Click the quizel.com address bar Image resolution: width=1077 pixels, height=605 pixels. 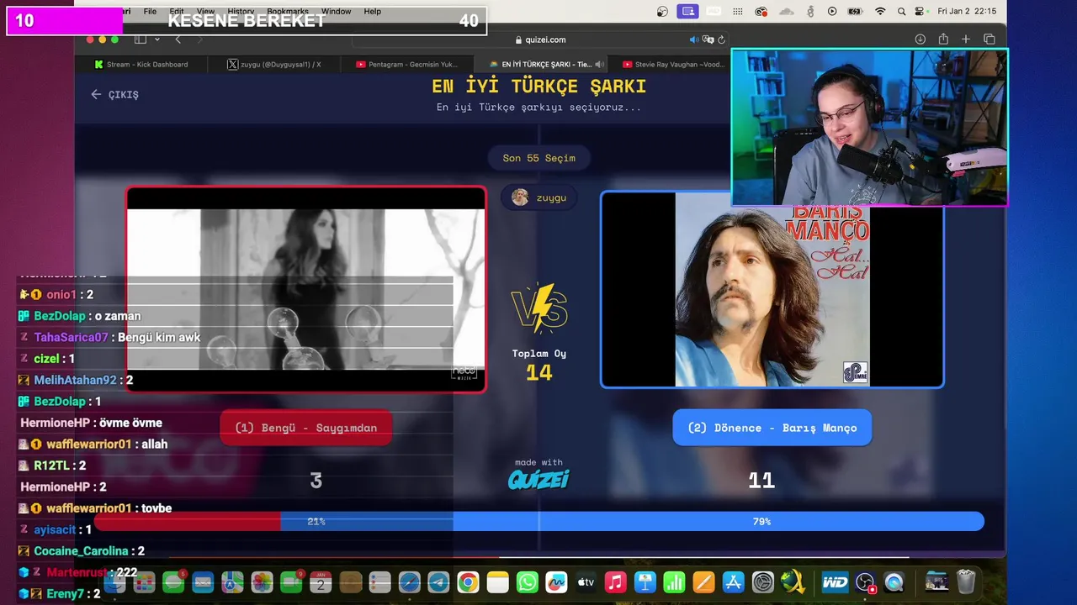click(539, 39)
